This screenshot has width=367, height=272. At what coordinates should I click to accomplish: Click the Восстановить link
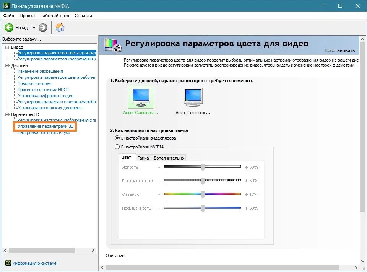click(x=339, y=50)
